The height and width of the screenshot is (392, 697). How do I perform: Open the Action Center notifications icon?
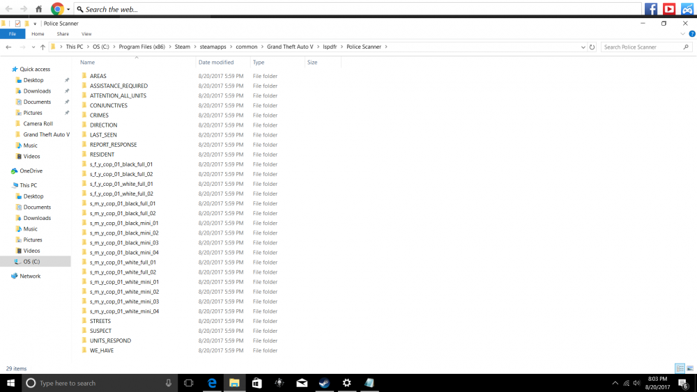tap(683, 384)
